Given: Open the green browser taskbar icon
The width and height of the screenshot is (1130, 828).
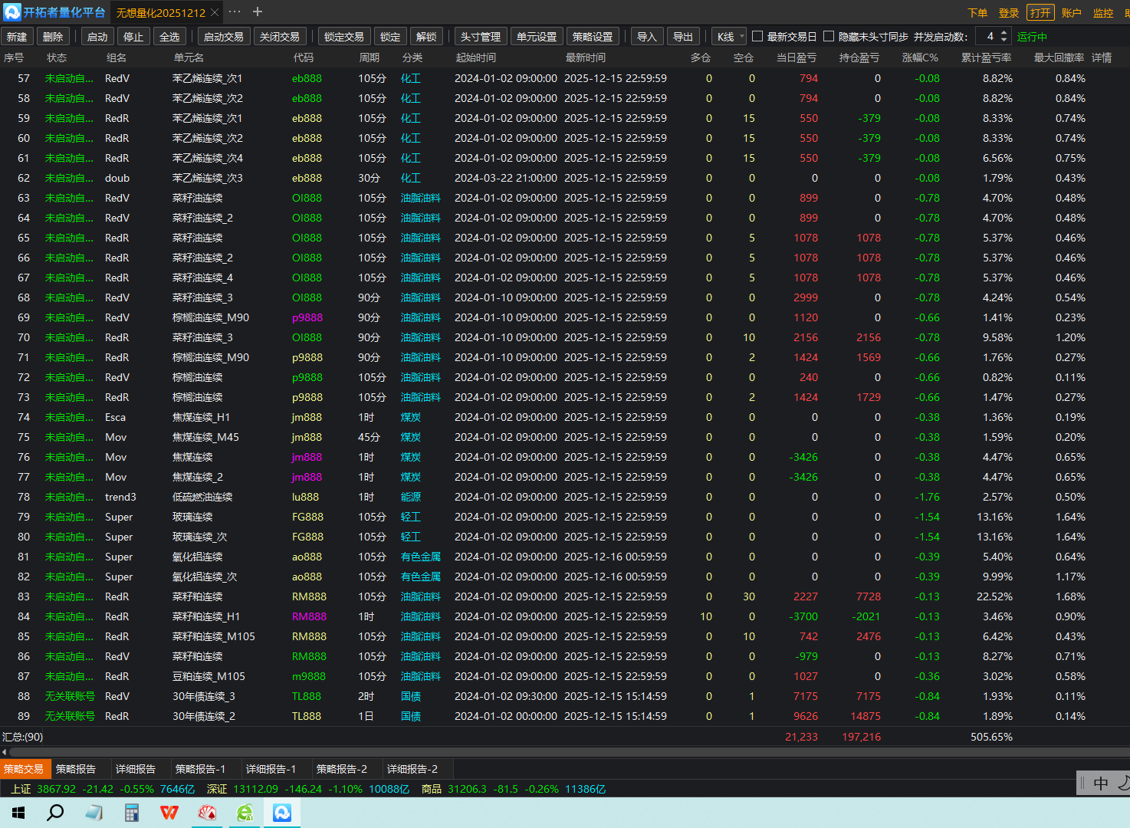Looking at the screenshot, I should (245, 813).
